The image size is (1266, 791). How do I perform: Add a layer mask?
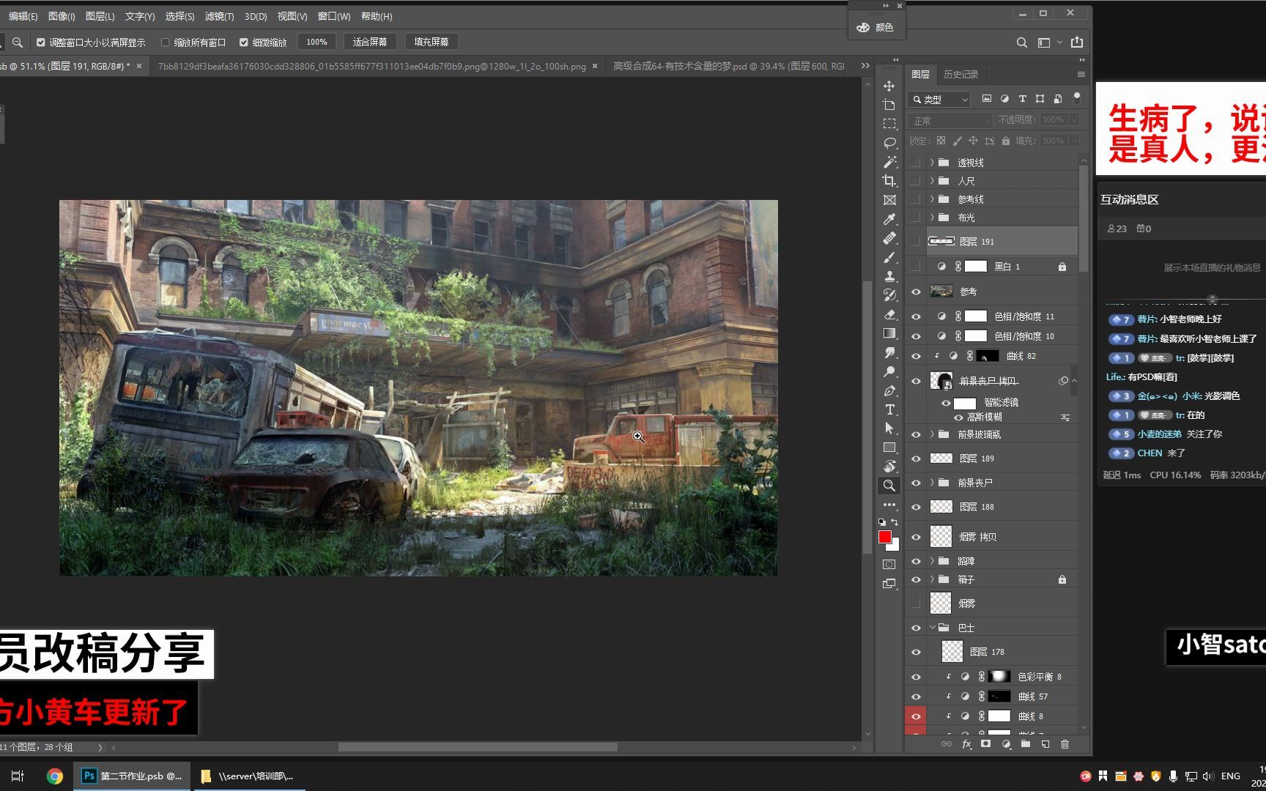tap(986, 744)
